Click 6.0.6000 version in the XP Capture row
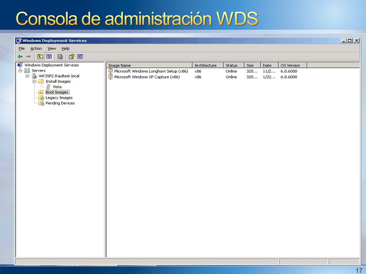 pyautogui.click(x=289, y=77)
